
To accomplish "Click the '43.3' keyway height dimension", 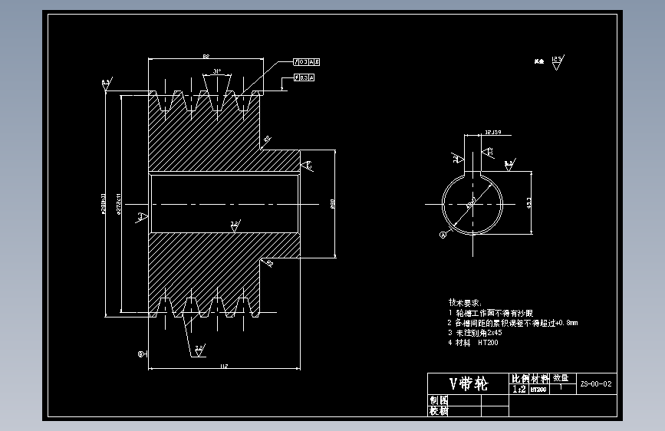I will (x=529, y=202).
